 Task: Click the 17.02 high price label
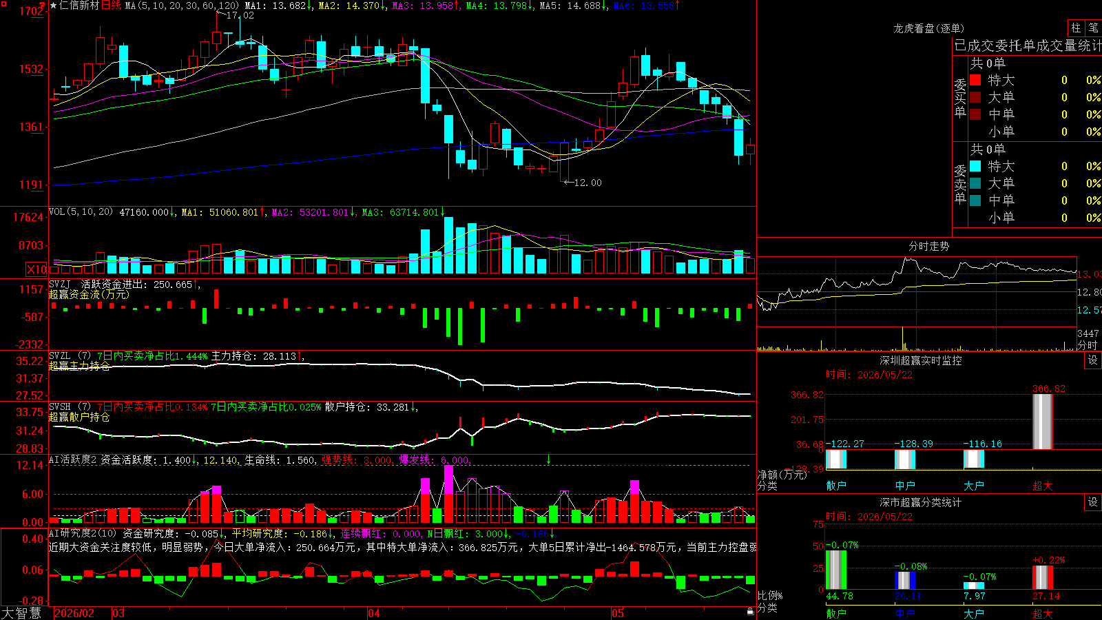[240, 15]
